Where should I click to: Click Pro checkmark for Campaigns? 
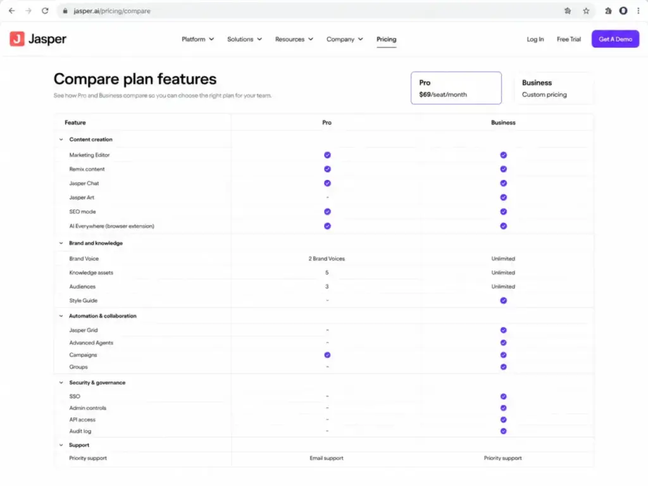(x=327, y=355)
